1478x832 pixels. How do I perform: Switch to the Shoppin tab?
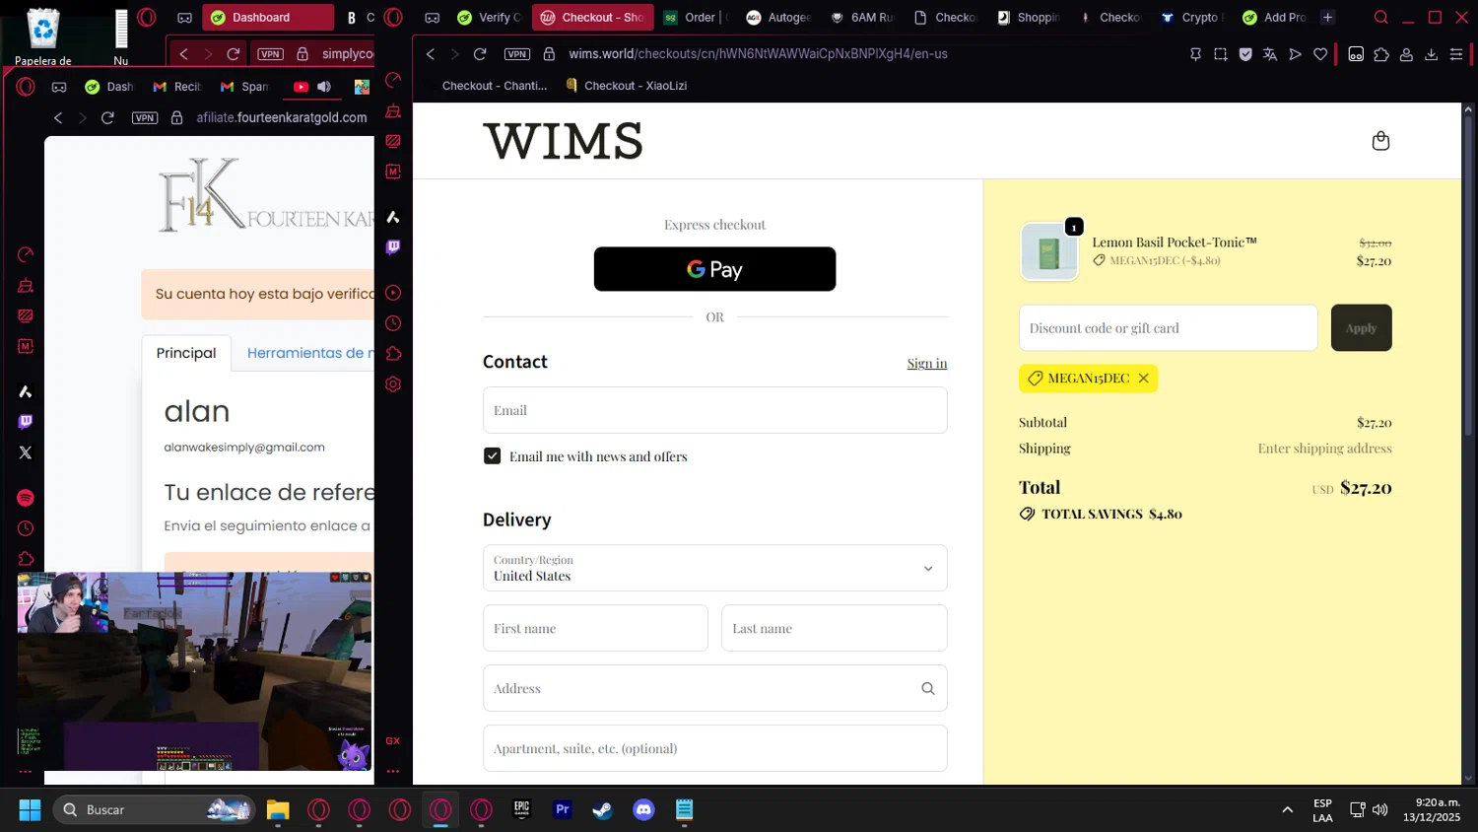(x=1028, y=18)
